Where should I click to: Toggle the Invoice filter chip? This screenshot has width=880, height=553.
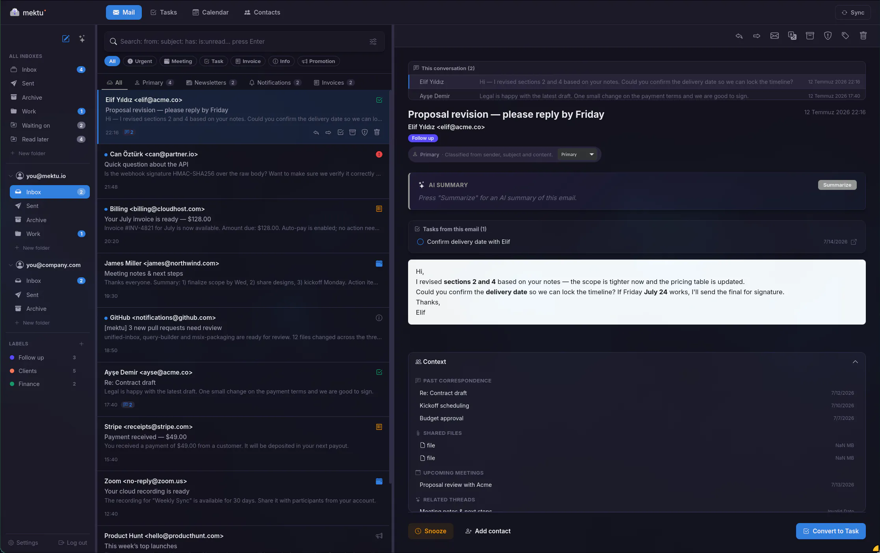pyautogui.click(x=248, y=61)
